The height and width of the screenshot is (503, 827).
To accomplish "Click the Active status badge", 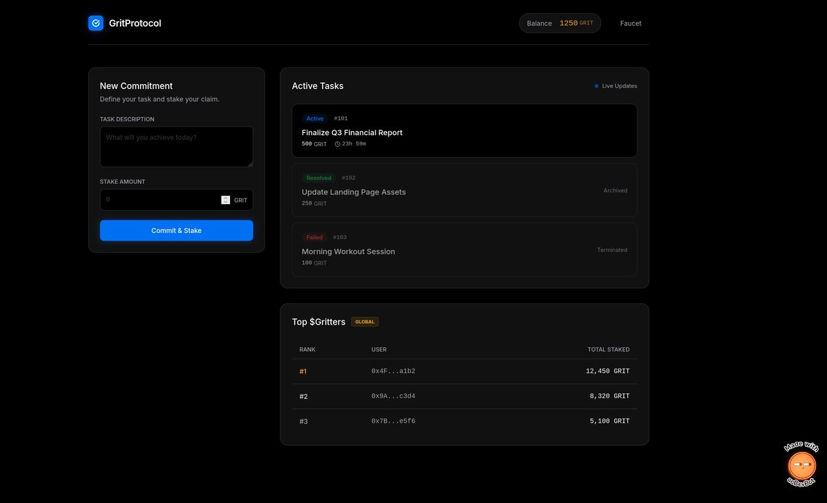I will [315, 119].
